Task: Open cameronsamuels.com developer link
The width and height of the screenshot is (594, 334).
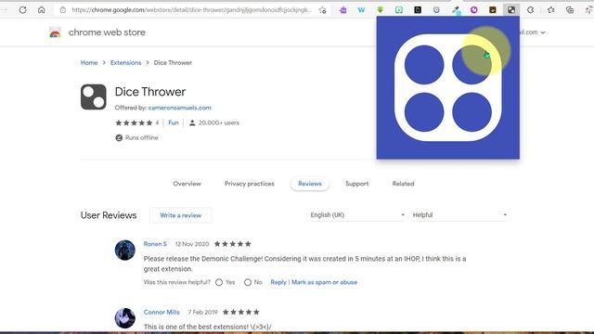Action: (179, 108)
